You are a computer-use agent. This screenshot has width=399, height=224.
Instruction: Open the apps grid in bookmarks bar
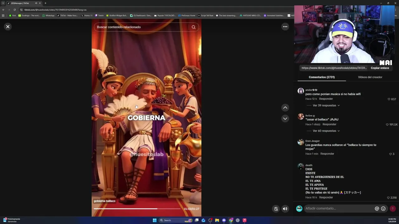point(3,16)
